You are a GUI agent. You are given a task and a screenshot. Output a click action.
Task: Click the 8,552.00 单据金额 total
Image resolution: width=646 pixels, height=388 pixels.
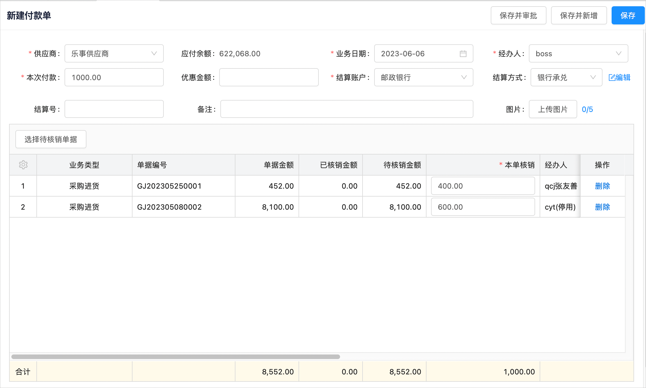[278, 372]
